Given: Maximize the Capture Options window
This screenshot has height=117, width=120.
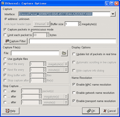Looking at the screenshot, I should [x=112, y=4].
